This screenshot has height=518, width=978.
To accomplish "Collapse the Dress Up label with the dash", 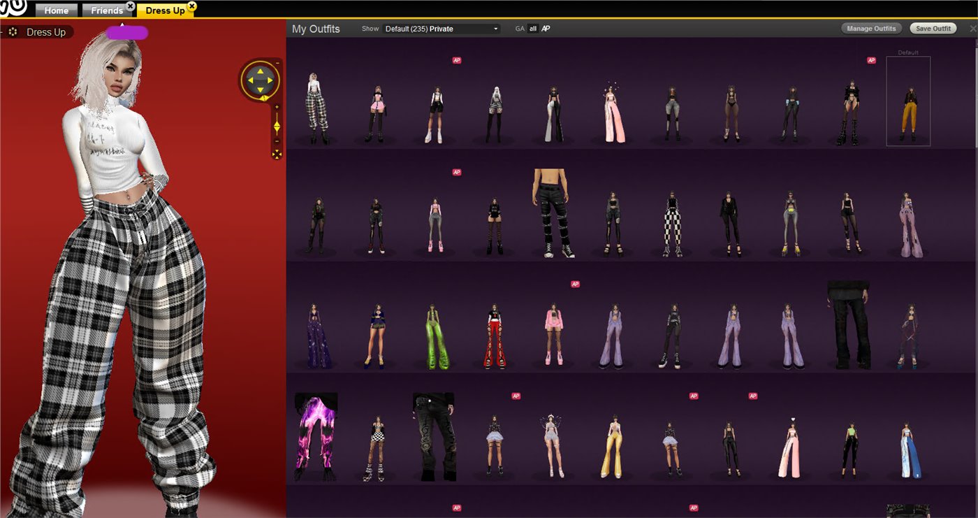I will tap(3, 32).
